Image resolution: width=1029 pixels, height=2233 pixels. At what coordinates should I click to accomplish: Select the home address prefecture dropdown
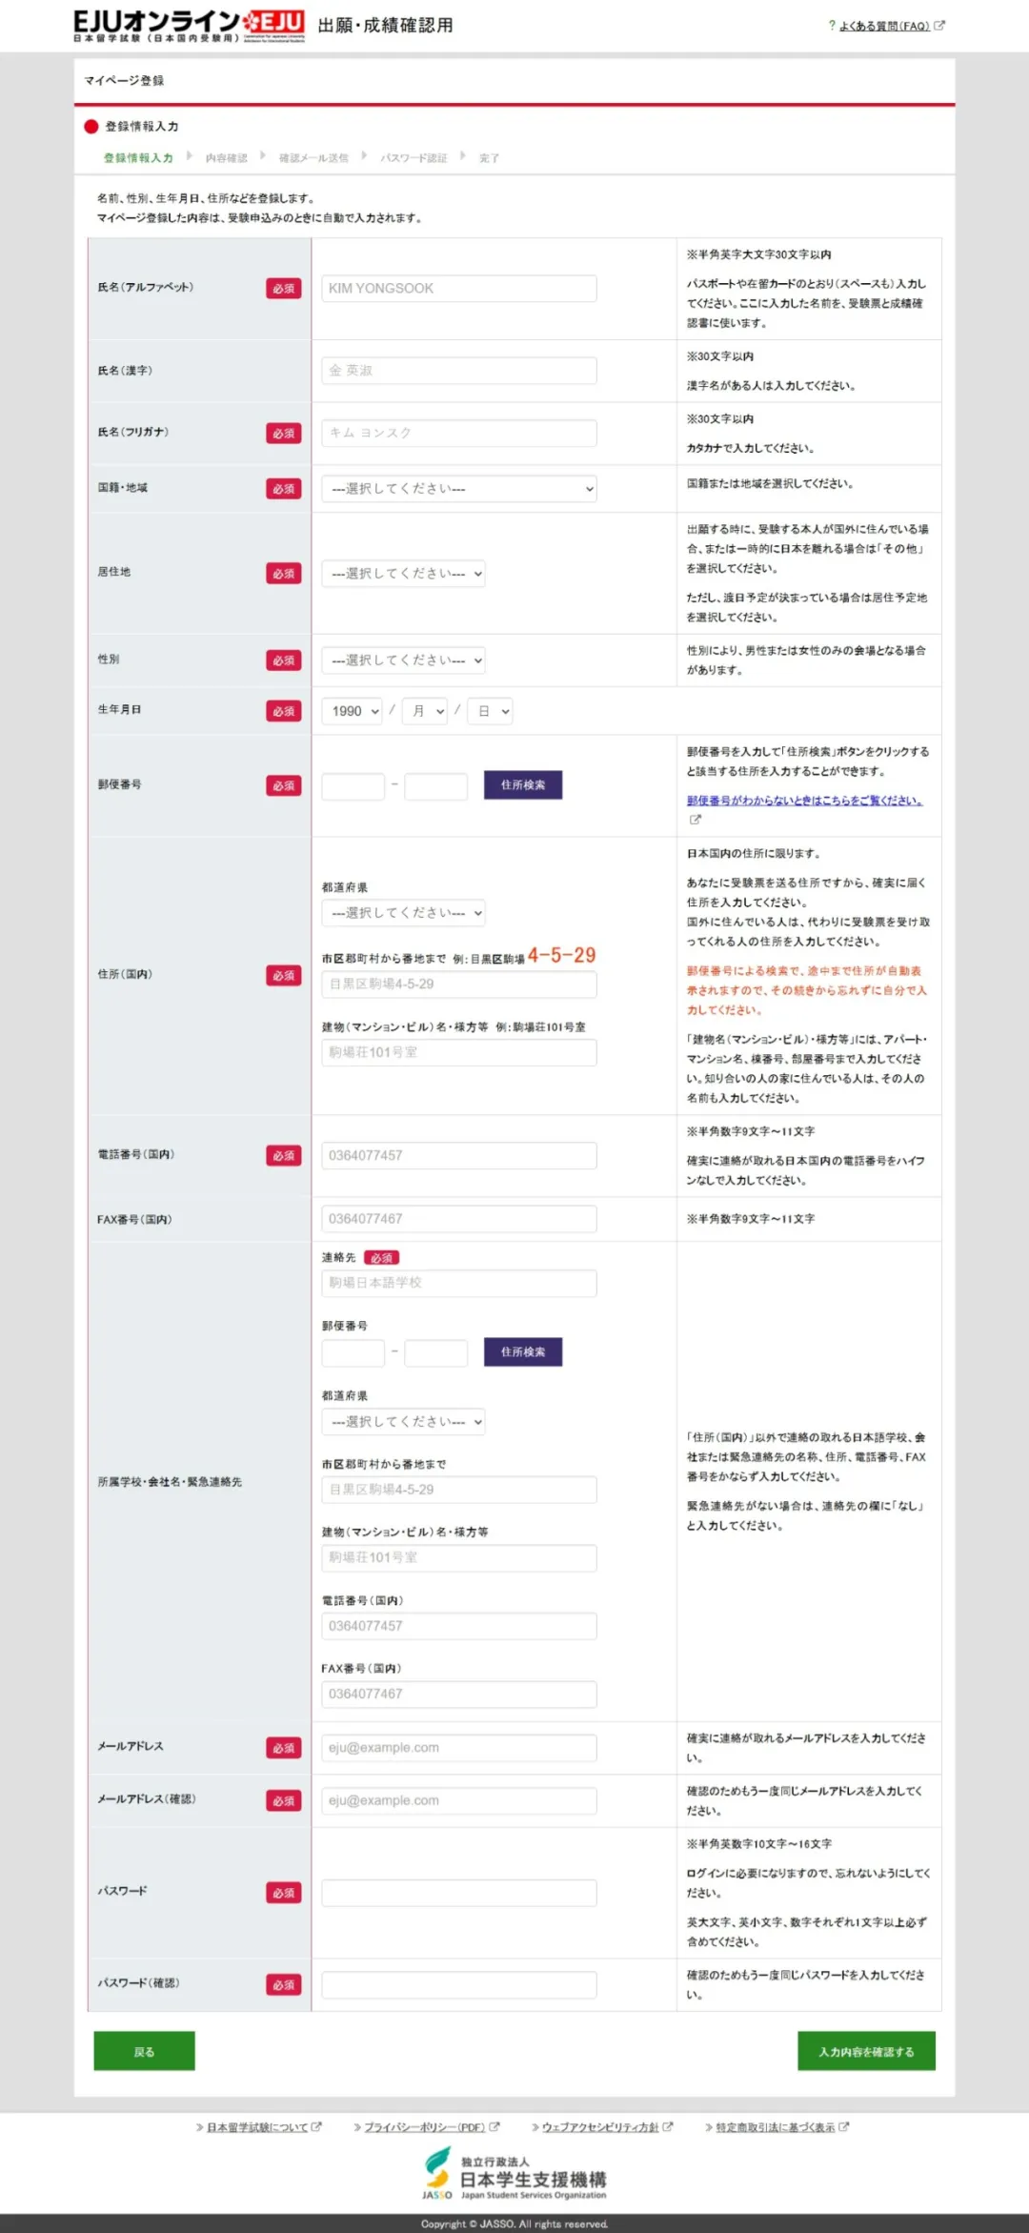[x=403, y=913]
